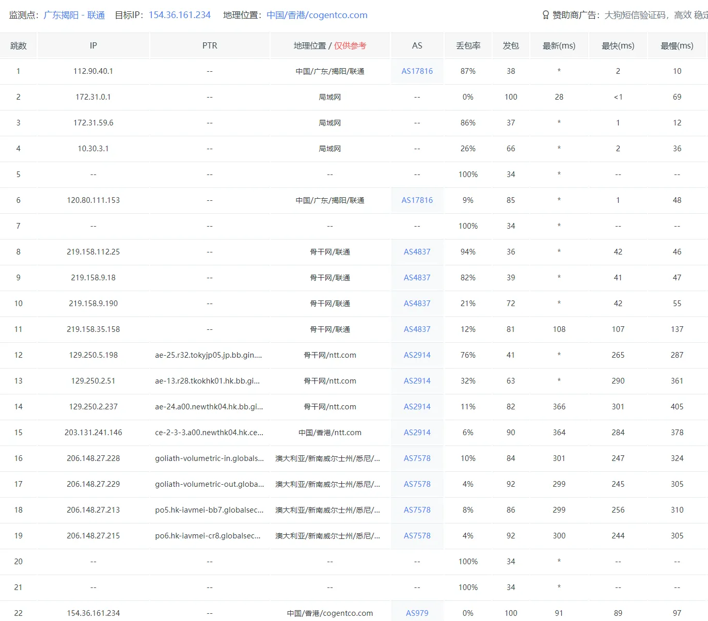Select IP cell 203.131.241.146

coord(93,433)
